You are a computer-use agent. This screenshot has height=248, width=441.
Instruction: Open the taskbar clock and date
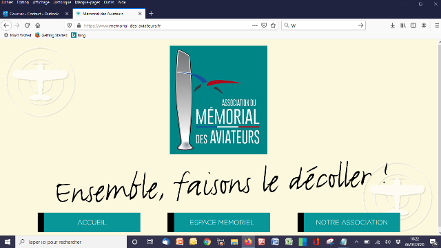tap(415, 242)
